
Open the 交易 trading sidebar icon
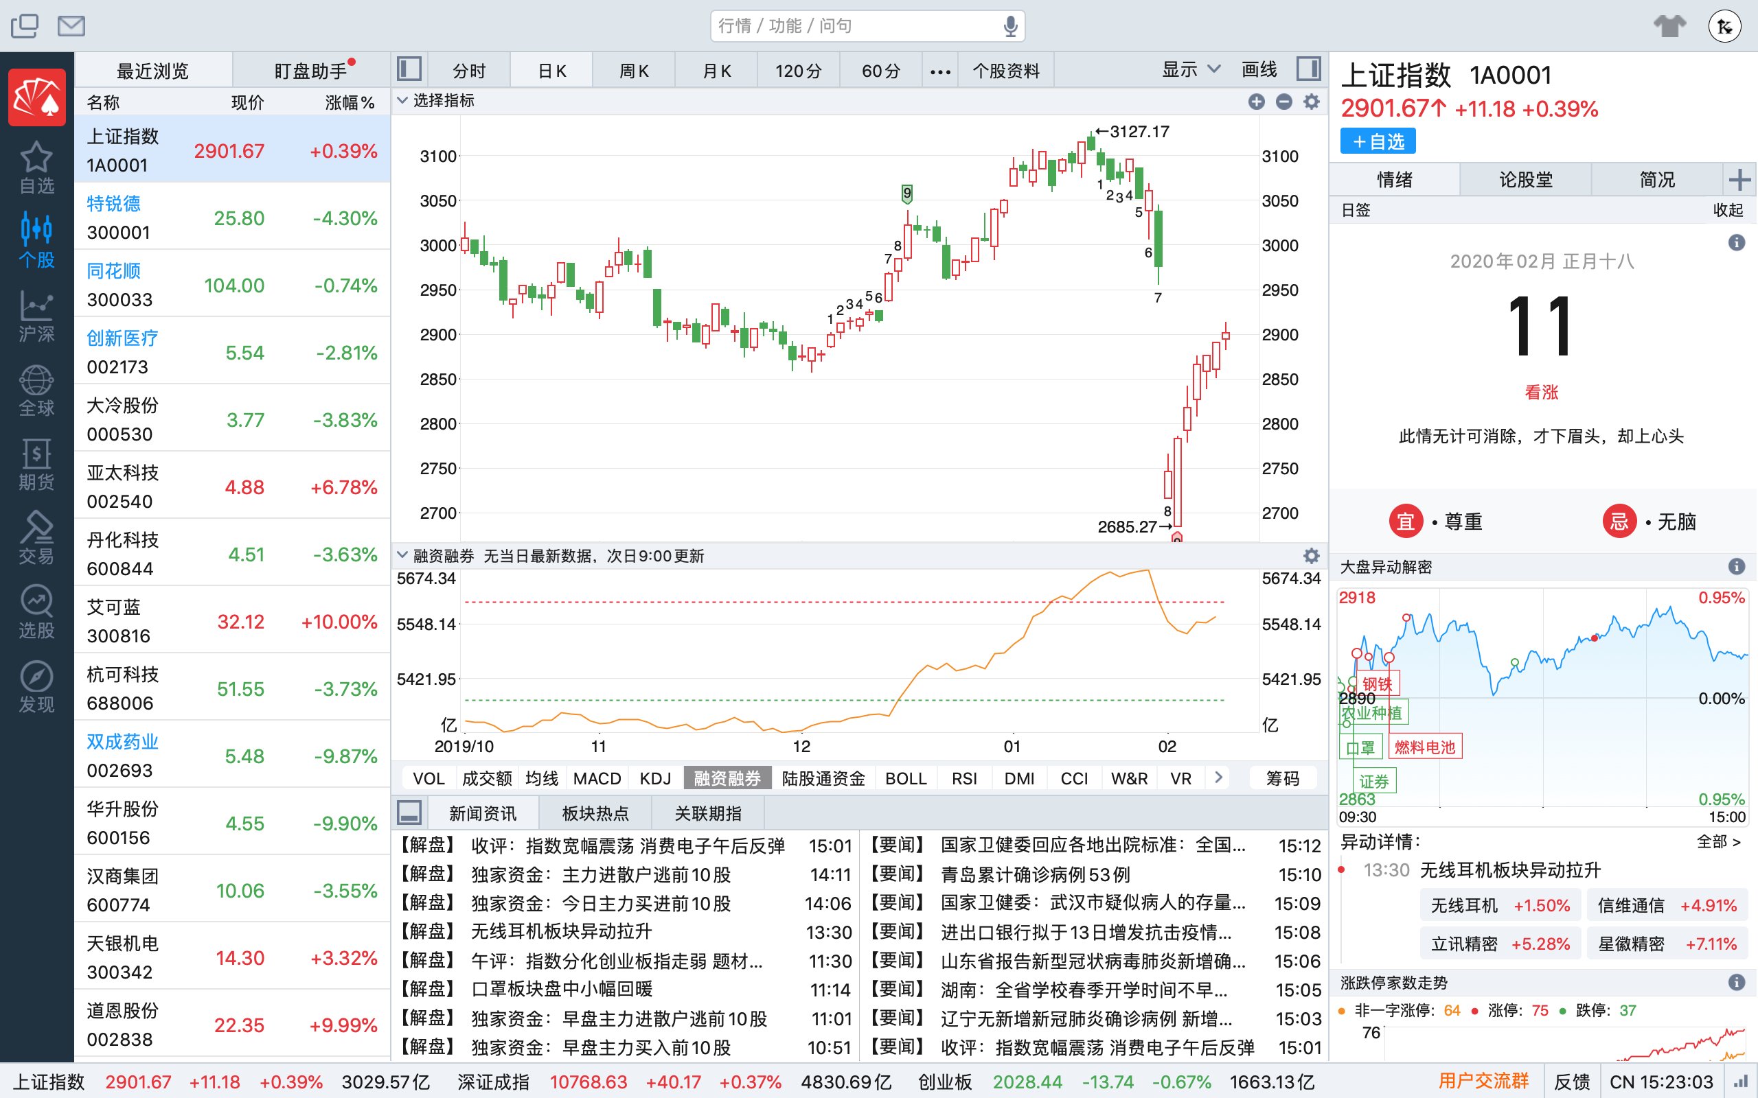(x=36, y=538)
